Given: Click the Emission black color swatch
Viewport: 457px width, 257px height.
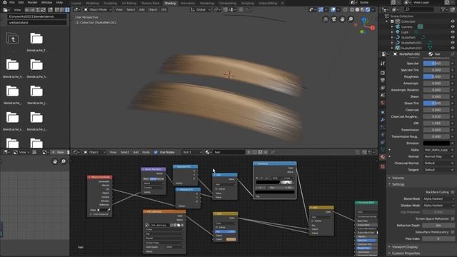Looking at the screenshot, I should 436,143.
